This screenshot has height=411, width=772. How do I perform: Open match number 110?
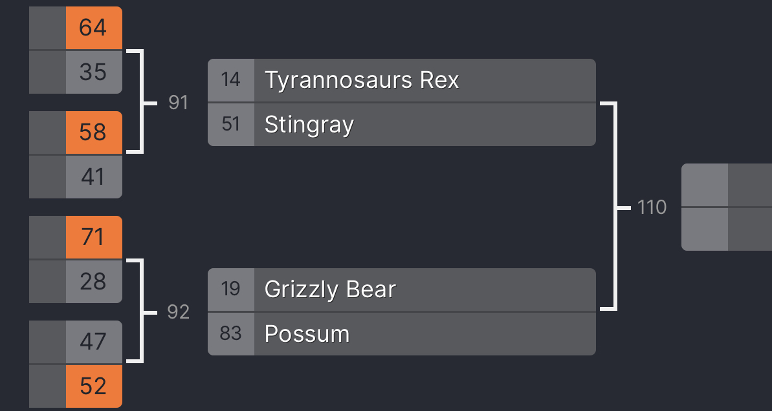[652, 207]
